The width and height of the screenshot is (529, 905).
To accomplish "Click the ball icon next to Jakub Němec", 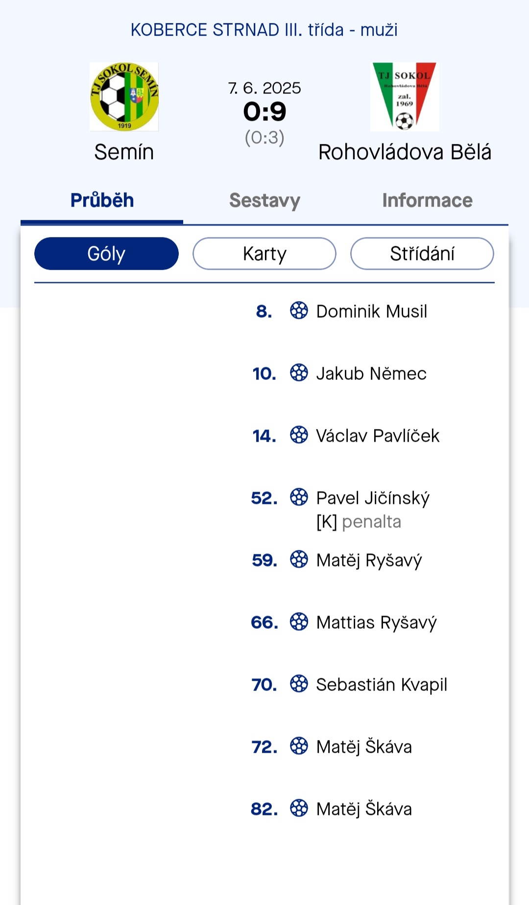I will tap(299, 373).
